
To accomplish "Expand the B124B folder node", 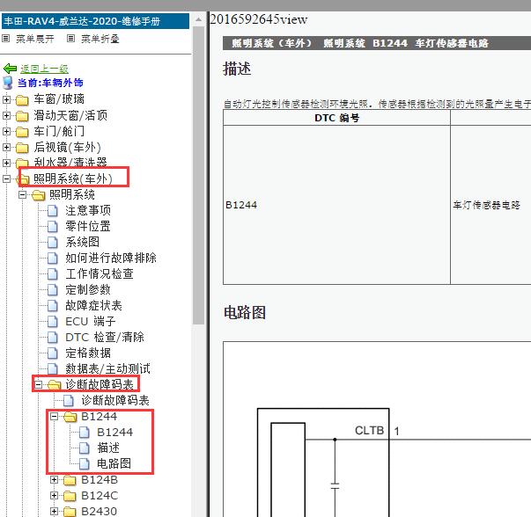I will pos(55,480).
